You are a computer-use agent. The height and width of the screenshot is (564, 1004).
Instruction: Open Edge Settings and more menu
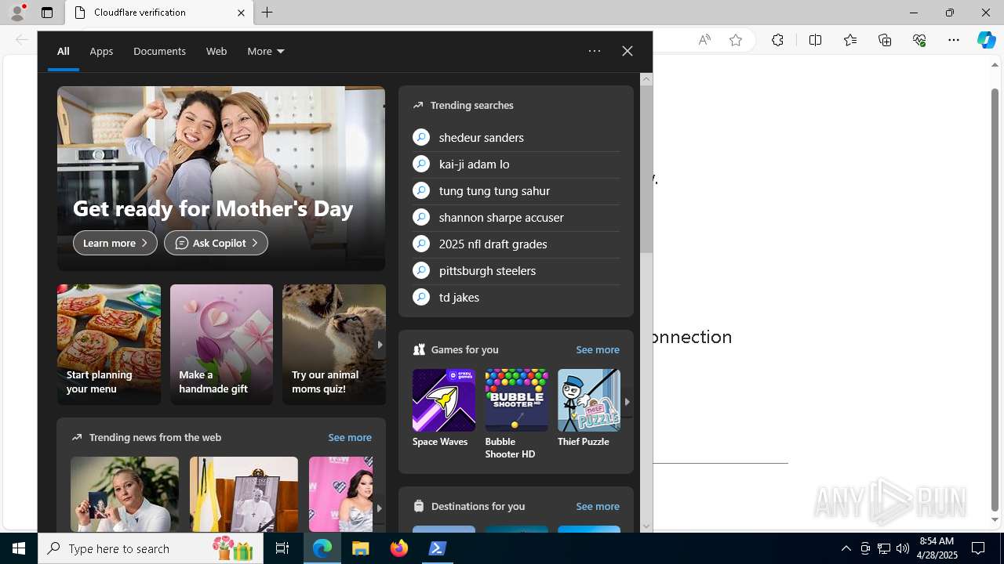coord(954,40)
